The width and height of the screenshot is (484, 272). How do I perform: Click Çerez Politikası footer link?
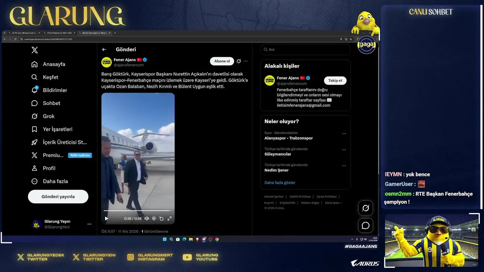pyautogui.click(x=327, y=196)
